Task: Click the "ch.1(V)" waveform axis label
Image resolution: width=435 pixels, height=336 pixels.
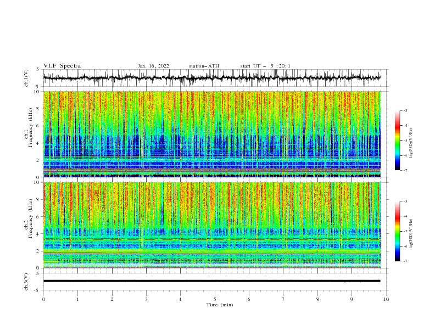Action: (26, 78)
